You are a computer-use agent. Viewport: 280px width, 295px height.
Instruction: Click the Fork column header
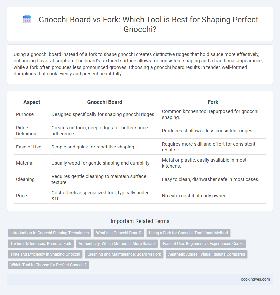click(213, 102)
